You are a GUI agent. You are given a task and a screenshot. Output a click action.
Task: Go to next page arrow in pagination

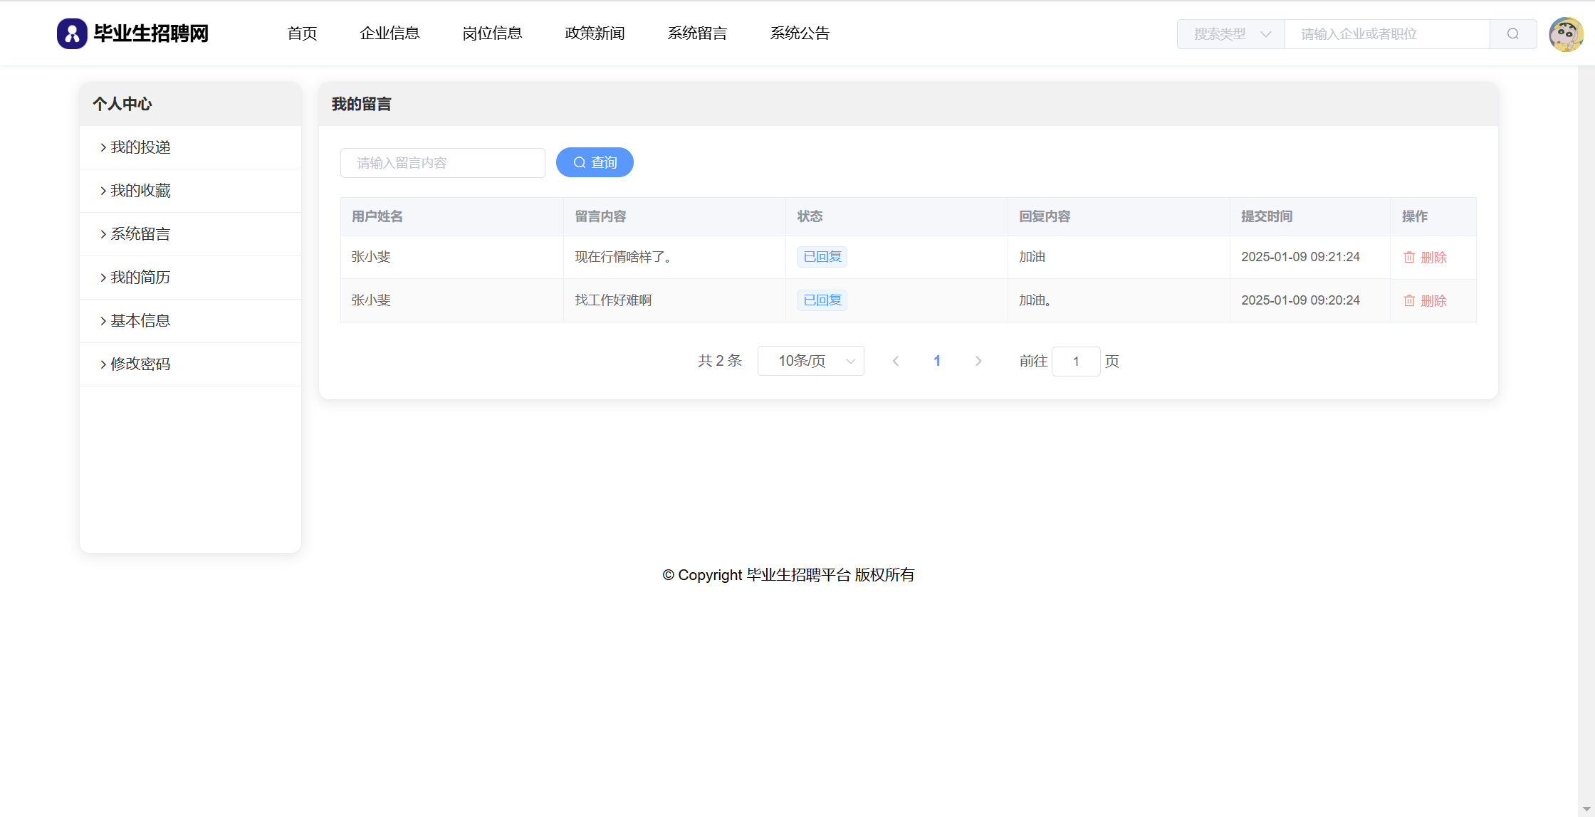pos(978,362)
